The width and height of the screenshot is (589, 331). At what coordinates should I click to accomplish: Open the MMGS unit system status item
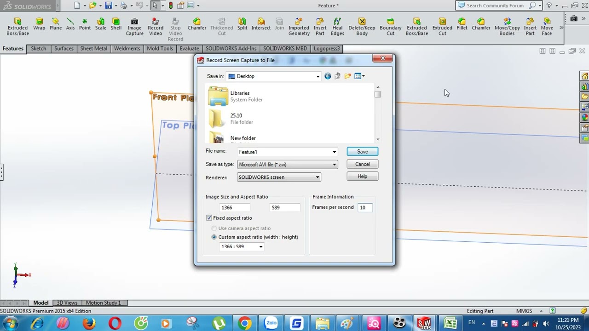coord(524,311)
